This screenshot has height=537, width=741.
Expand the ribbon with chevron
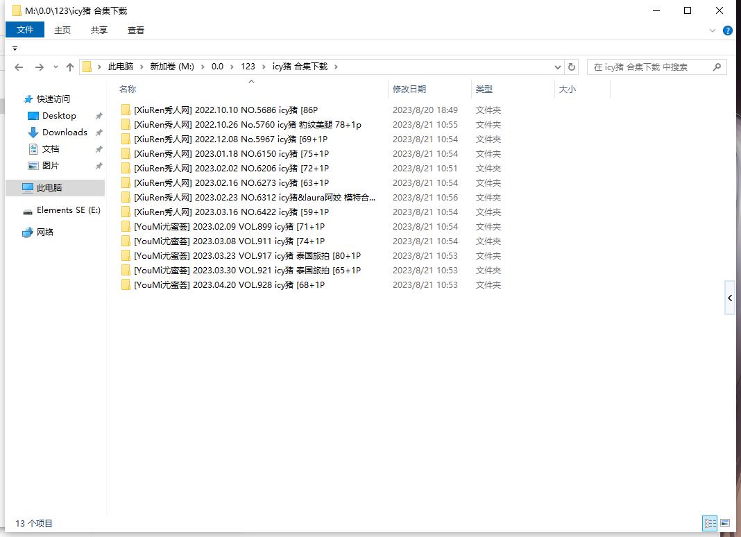[x=713, y=31]
